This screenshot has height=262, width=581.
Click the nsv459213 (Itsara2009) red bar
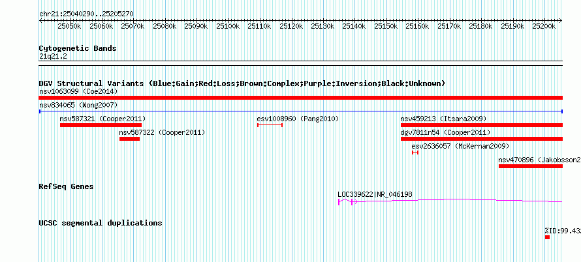coord(482,125)
